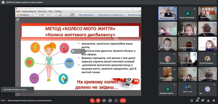Viewport: 218px width, 104px height.
Task: Click the Открыть folder button
Action: point(23,15)
